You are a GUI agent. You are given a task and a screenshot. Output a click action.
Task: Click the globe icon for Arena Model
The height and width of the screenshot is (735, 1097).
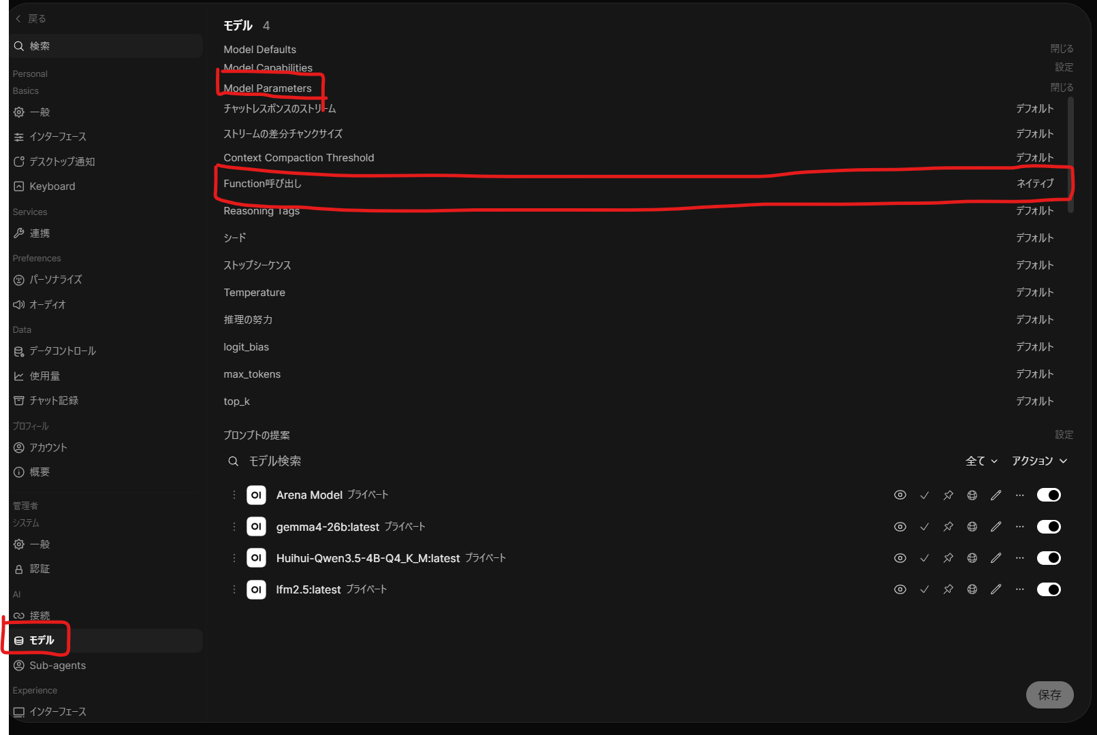[x=972, y=495]
